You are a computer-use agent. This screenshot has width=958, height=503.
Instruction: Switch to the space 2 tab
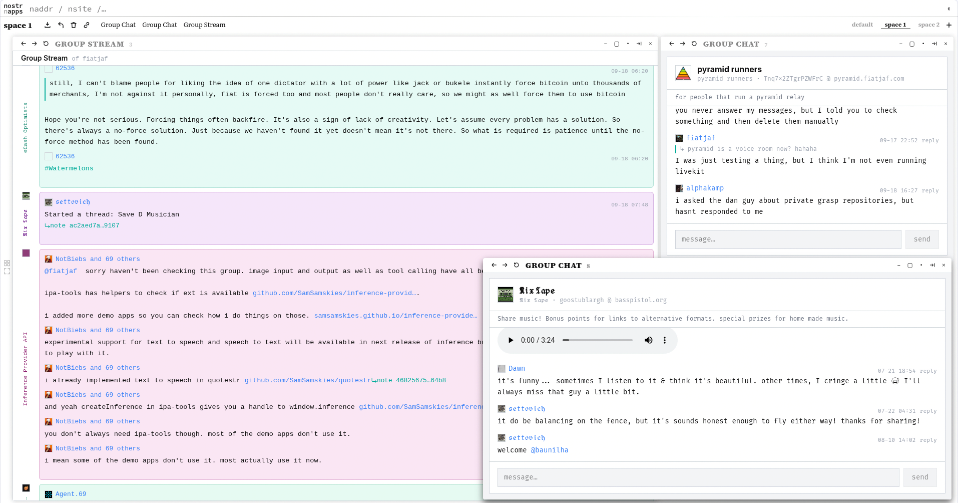click(x=928, y=25)
